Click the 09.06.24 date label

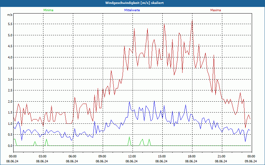coord(251,161)
